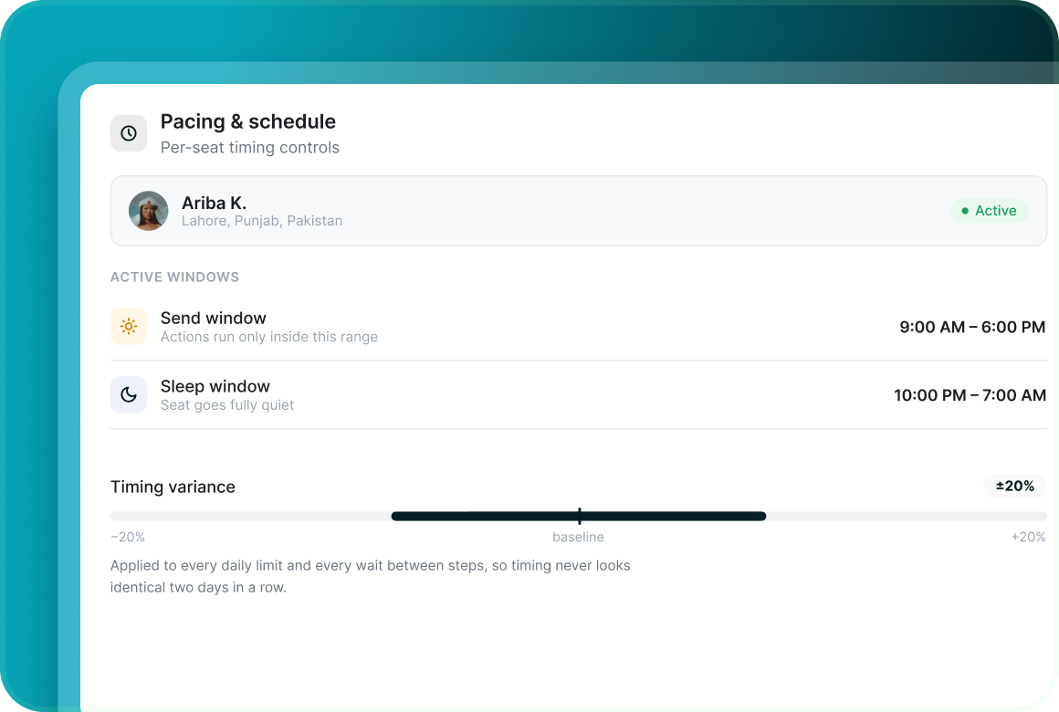Viewport: 1059px width, 712px height.
Task: Click the Timing variance slider baseline marker
Action: pos(580,516)
